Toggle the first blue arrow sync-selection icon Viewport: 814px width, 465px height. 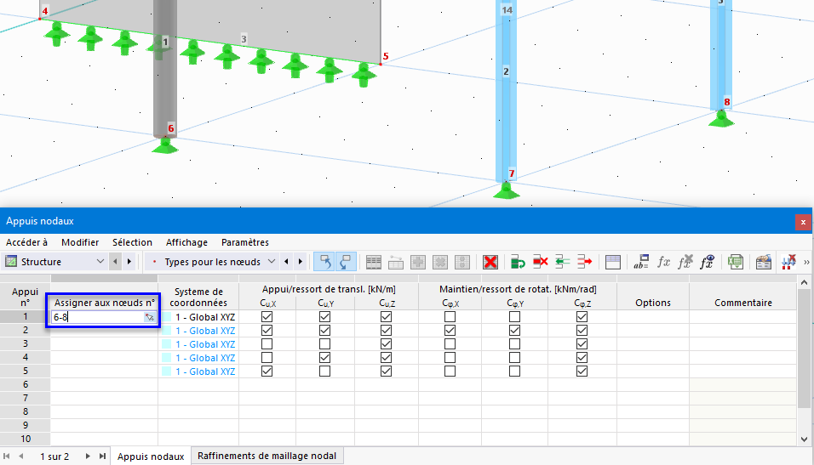pos(324,262)
